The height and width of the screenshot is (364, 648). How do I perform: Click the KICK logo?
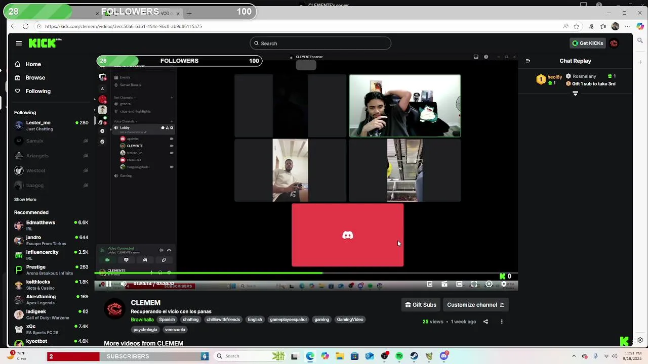44,43
